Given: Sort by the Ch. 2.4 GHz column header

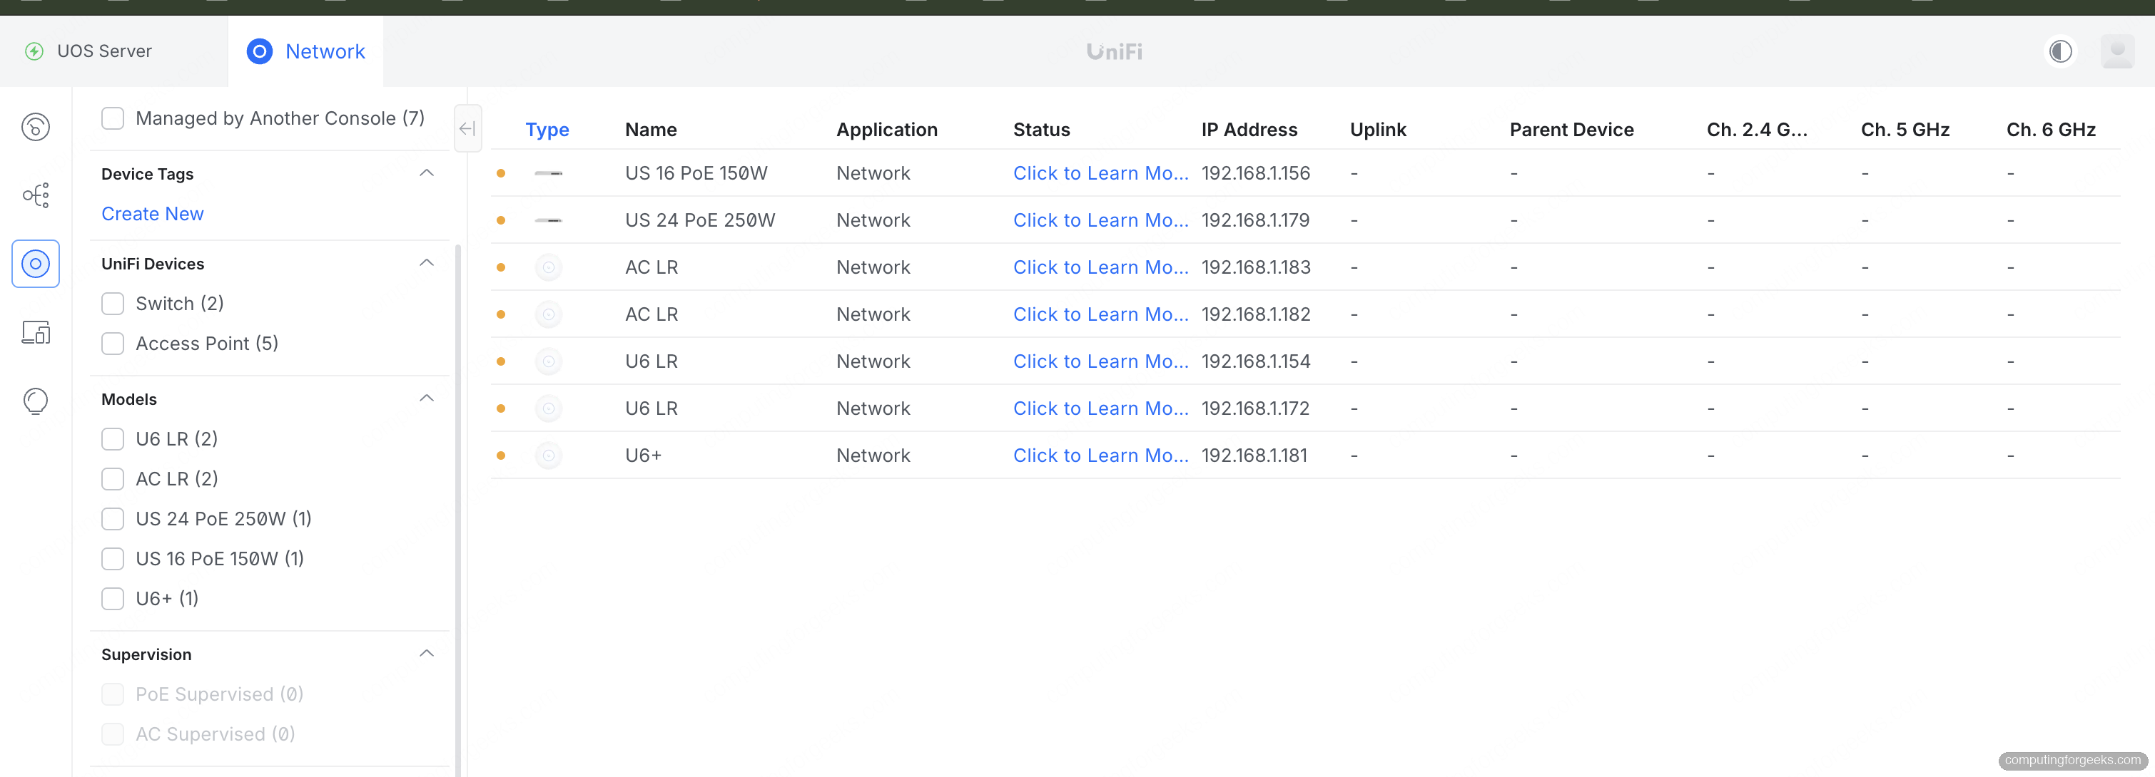Looking at the screenshot, I should click(1757, 130).
